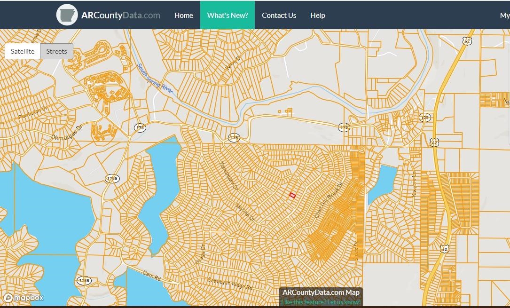Viewport: 510px width, 308px height.
Task: Go to Contact Us page
Action: pyautogui.click(x=279, y=15)
